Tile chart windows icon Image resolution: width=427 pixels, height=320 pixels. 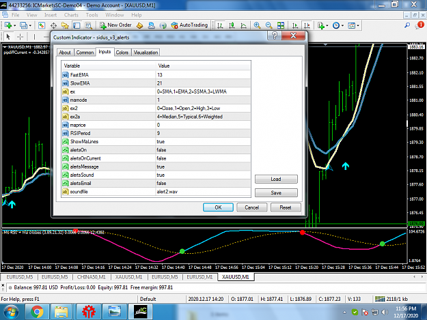[x=281, y=25]
